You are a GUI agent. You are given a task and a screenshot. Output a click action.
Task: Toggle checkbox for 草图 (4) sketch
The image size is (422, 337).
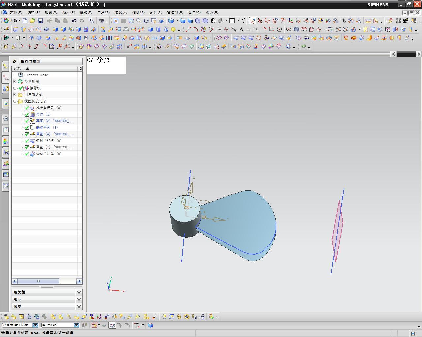[x=27, y=134]
